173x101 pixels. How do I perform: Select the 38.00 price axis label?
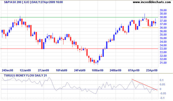[163, 17]
